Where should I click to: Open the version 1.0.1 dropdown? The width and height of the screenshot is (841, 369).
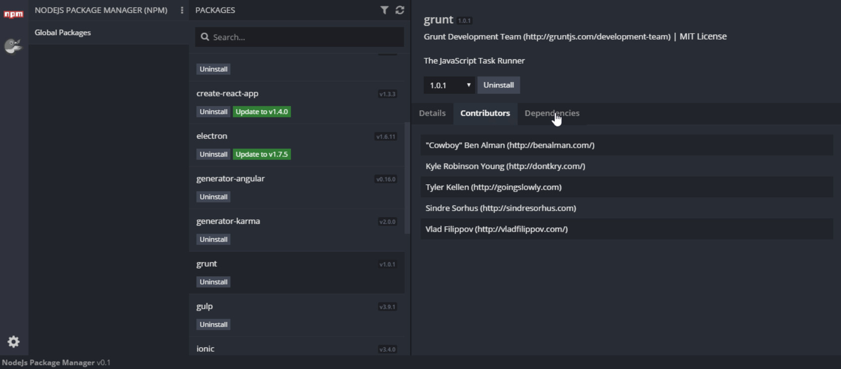pos(449,85)
